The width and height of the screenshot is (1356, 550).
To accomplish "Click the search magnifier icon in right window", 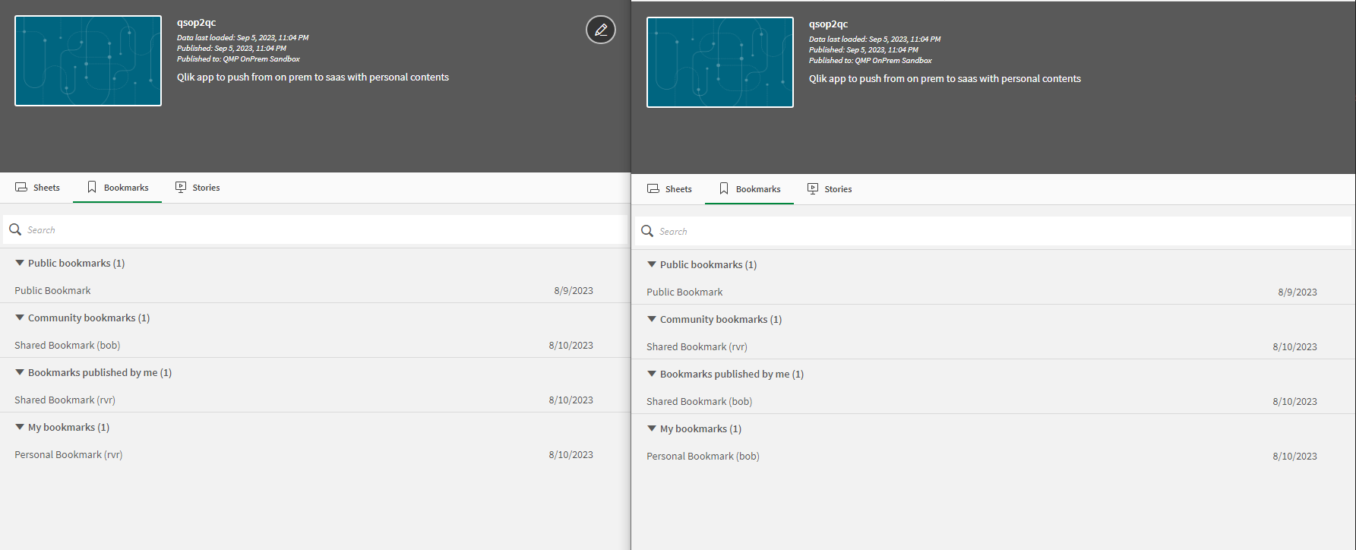I will click(647, 231).
